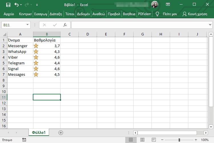Select the rating cell showing 3,7

(47, 46)
